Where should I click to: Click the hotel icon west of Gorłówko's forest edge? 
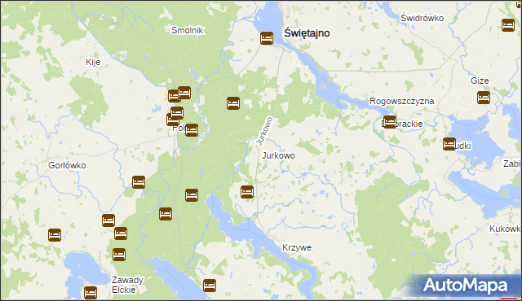pyautogui.click(x=139, y=182)
